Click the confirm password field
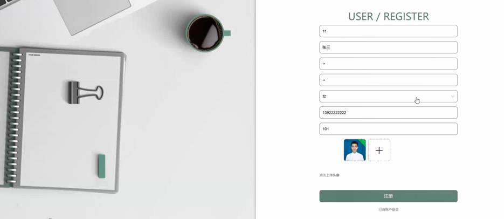Image resolution: width=504 pixels, height=219 pixels. point(388,80)
